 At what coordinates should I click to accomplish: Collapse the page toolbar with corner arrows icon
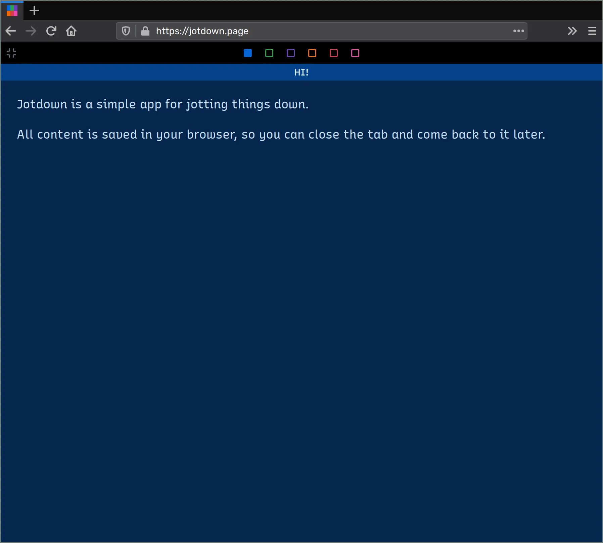coord(11,53)
